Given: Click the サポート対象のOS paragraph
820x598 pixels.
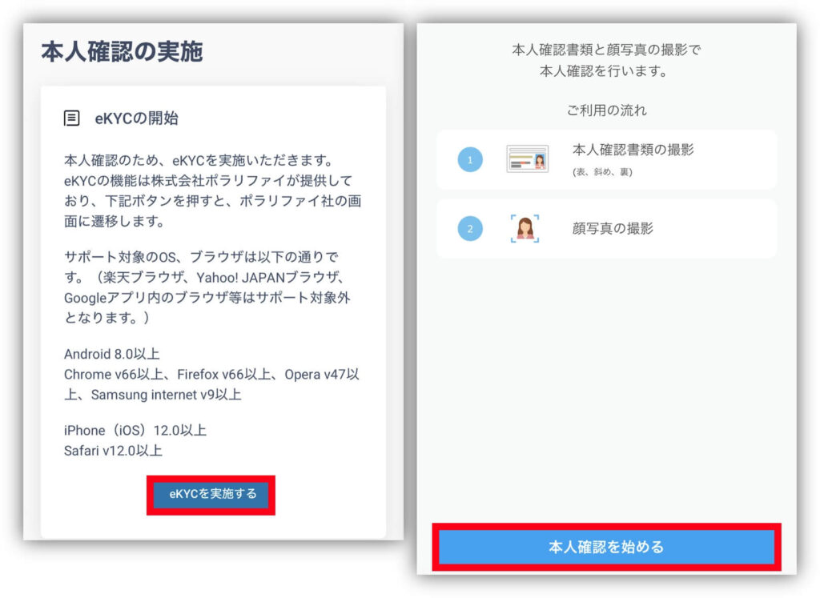Looking at the screenshot, I should click(207, 287).
